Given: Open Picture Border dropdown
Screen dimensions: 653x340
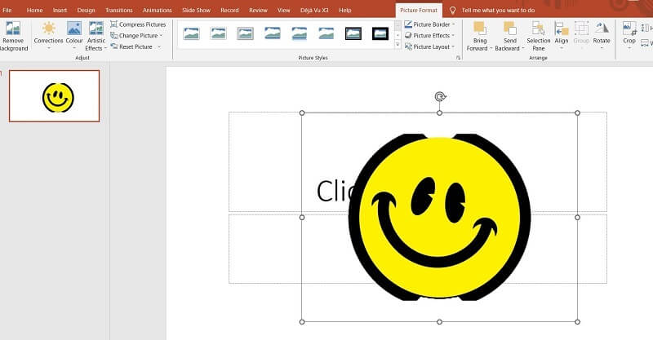Looking at the screenshot, I should pyautogui.click(x=429, y=24).
